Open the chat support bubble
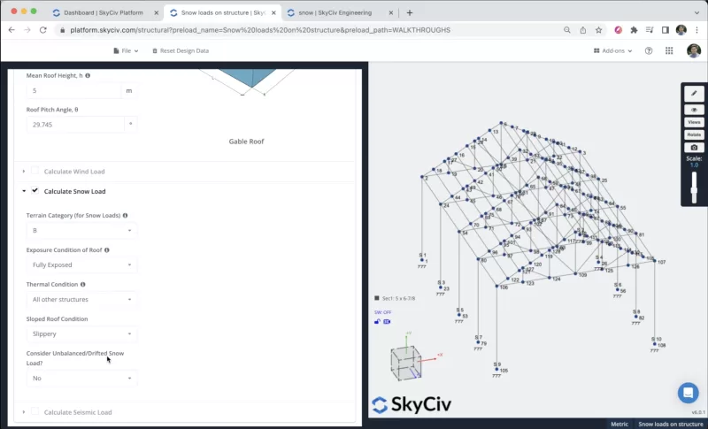708x429 pixels. (689, 393)
